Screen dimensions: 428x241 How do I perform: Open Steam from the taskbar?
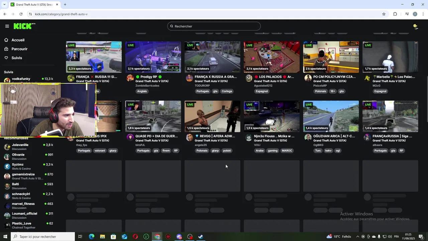coord(201,237)
